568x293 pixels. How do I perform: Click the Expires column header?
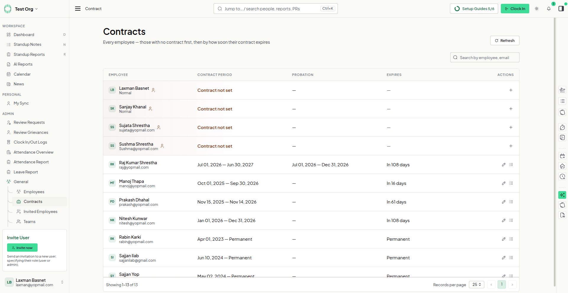click(x=394, y=75)
